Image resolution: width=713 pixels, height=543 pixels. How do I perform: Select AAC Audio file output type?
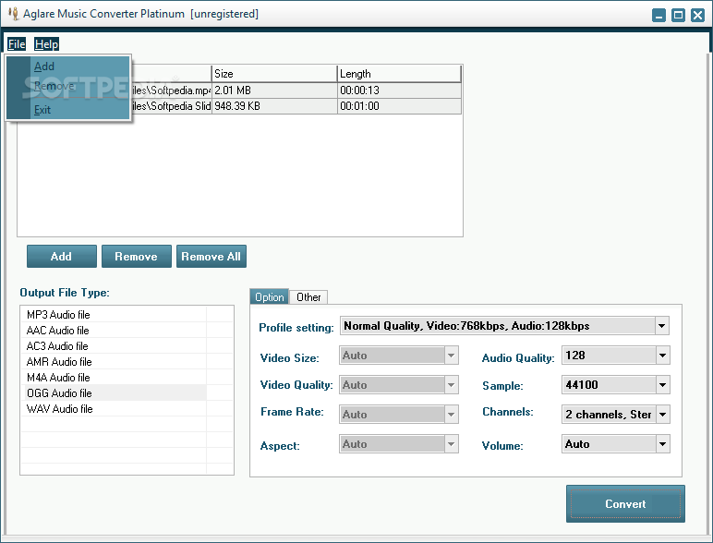point(114,331)
